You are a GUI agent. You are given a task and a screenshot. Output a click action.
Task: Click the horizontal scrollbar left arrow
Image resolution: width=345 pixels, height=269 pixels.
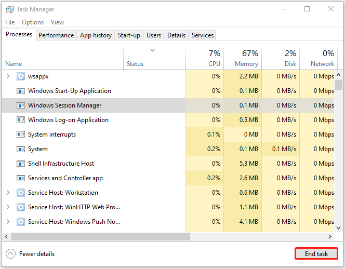pos(6,236)
